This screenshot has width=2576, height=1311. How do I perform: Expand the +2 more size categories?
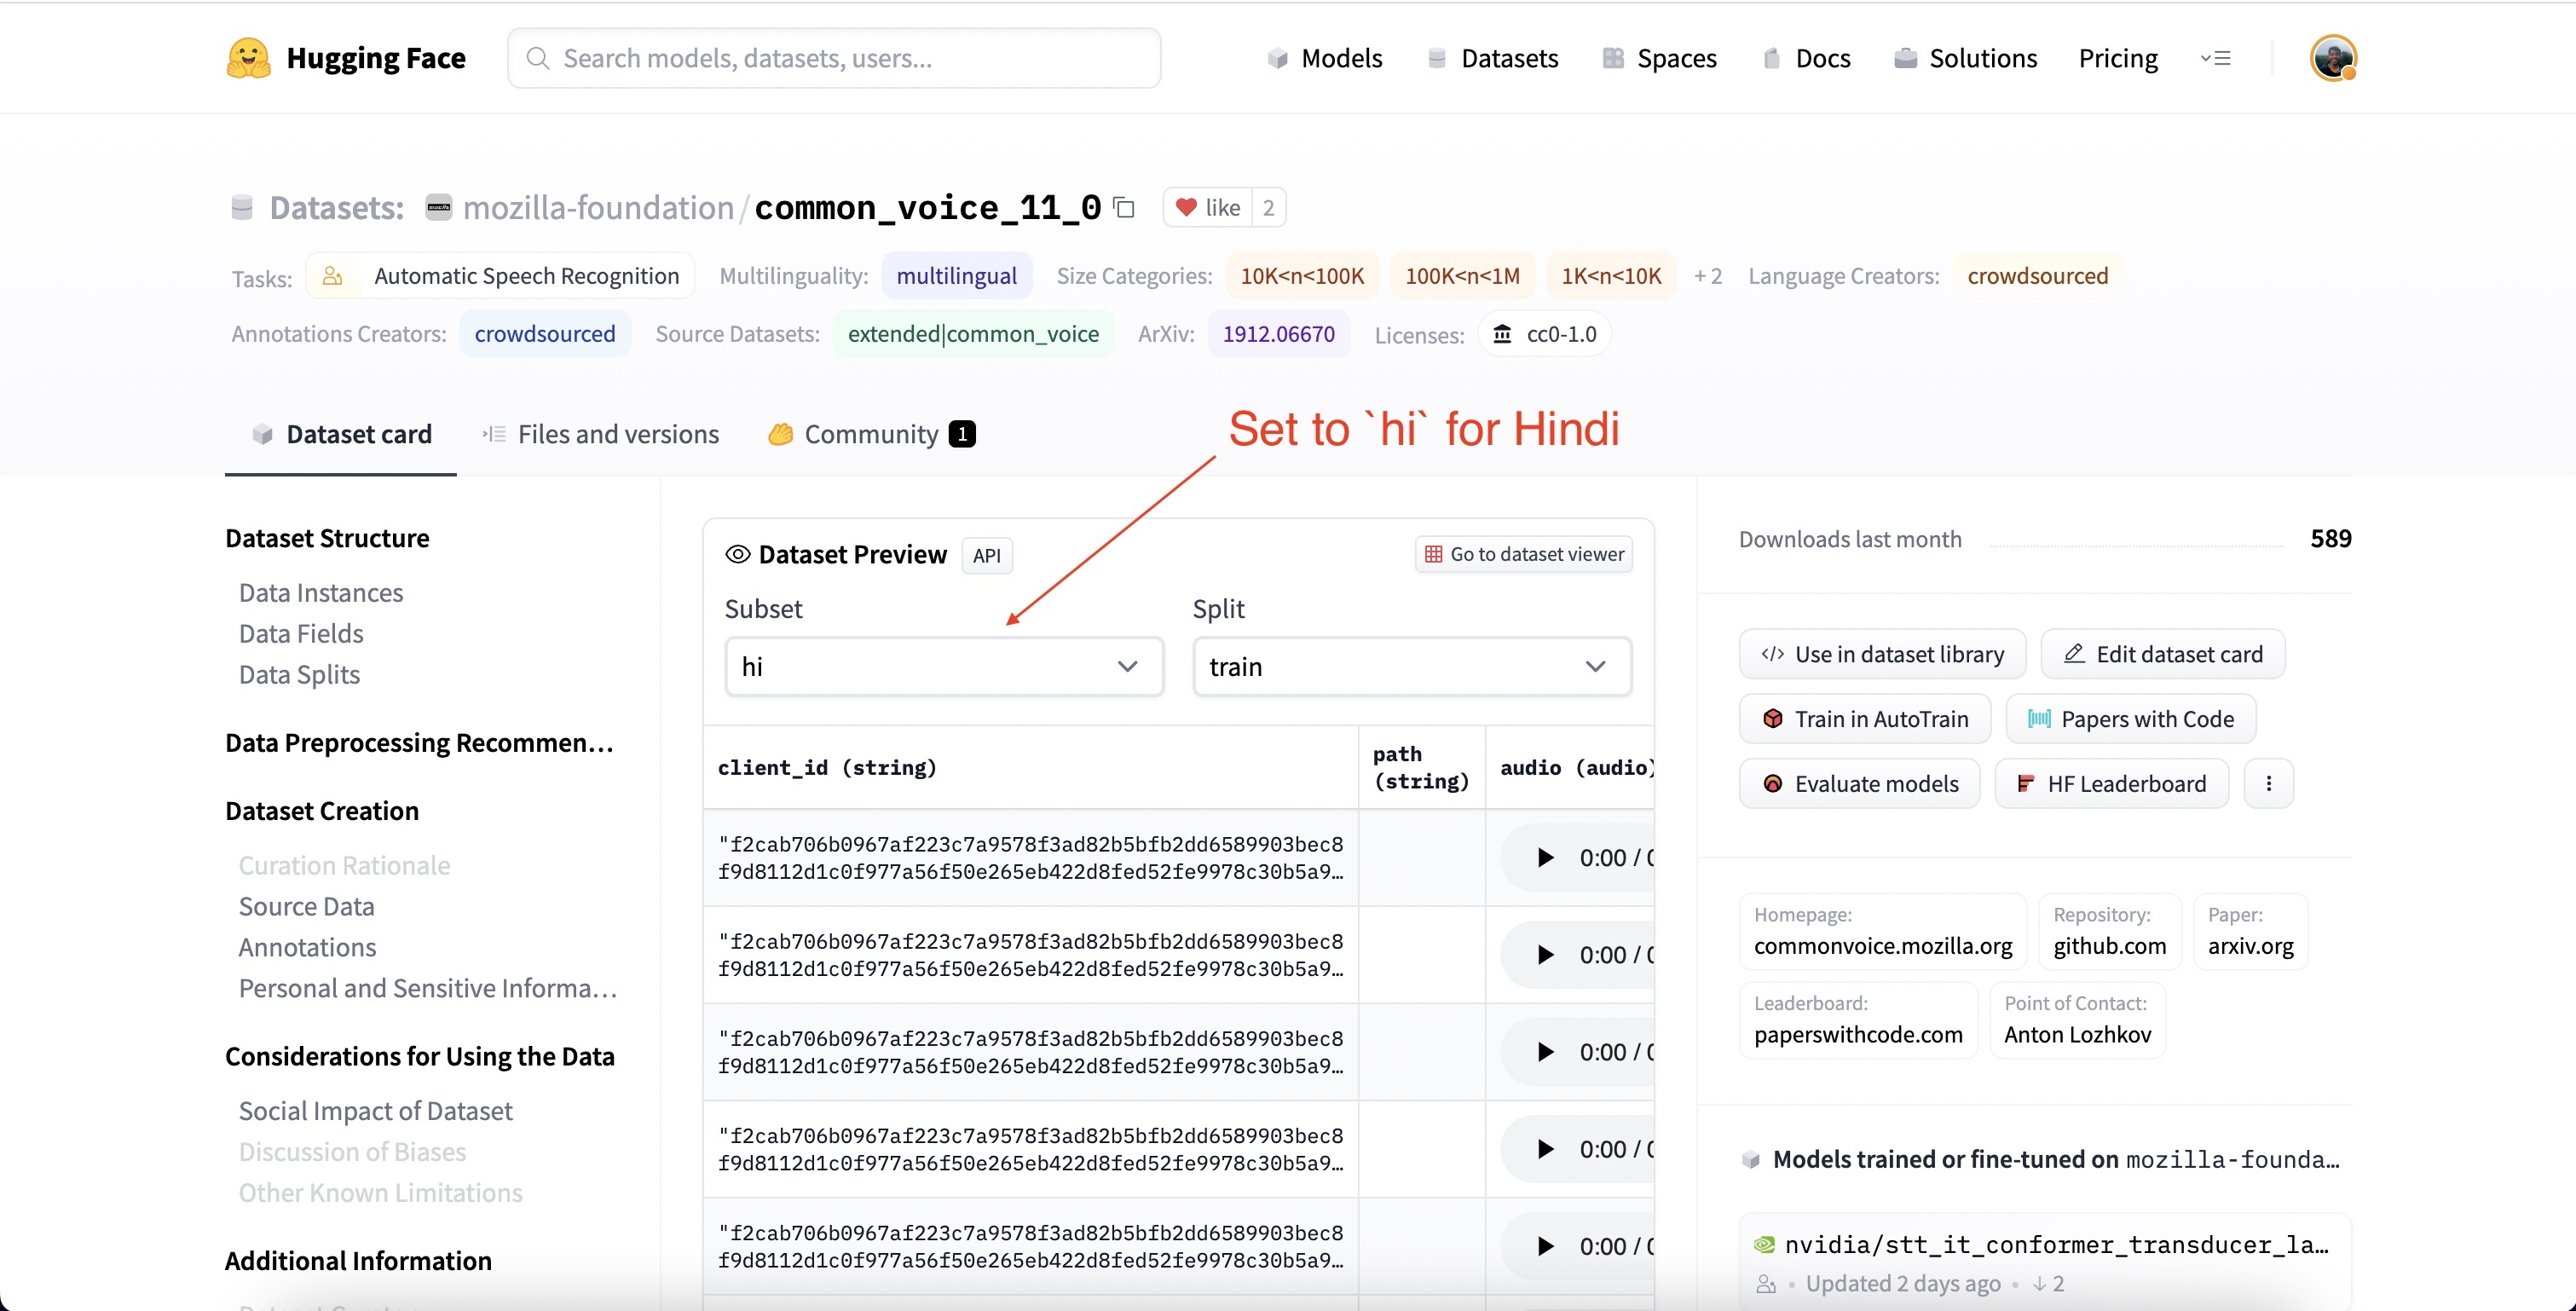[1708, 276]
